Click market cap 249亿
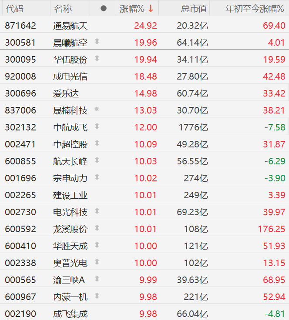The image size is (289, 320). 196,195
